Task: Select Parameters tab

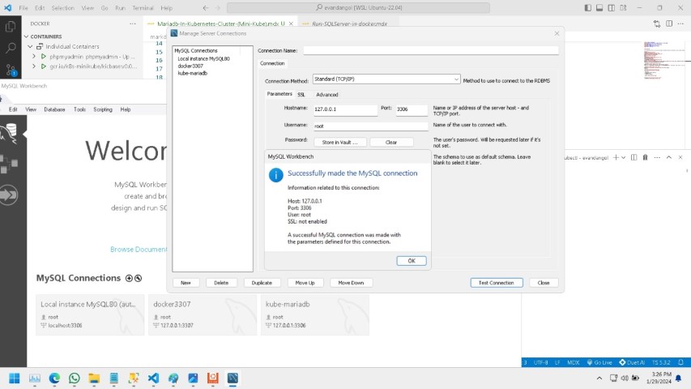Action: tap(279, 94)
